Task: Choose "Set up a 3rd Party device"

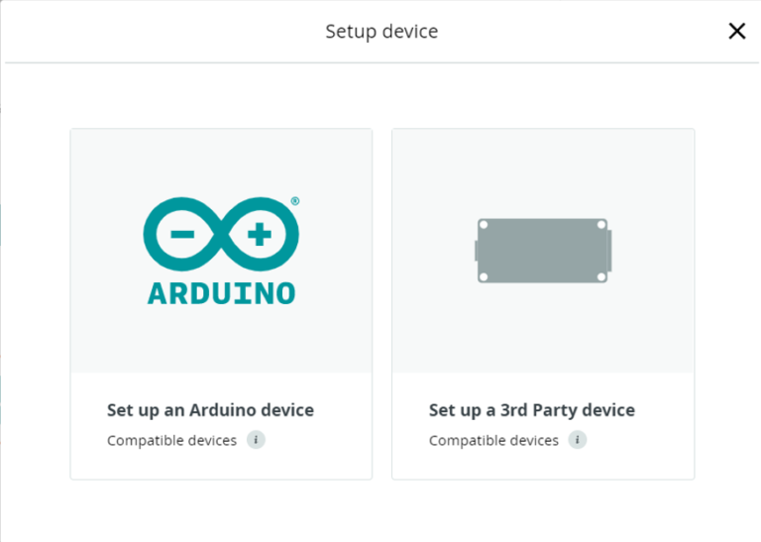Action: click(x=532, y=410)
